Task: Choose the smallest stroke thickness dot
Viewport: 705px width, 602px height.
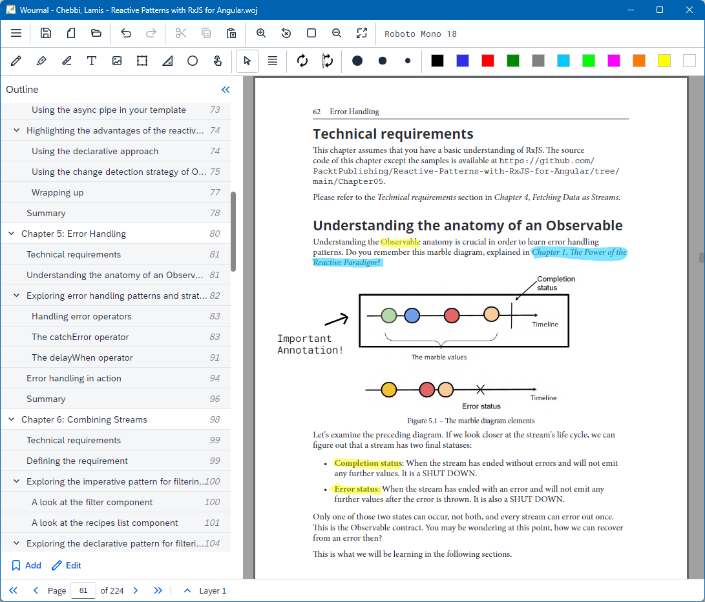Action: 408,61
